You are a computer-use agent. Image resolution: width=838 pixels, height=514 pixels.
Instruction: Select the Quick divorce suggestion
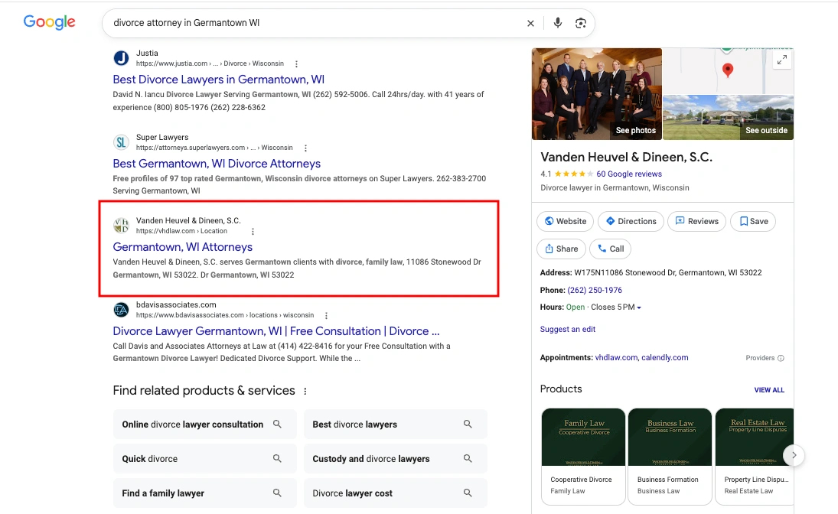coord(204,458)
